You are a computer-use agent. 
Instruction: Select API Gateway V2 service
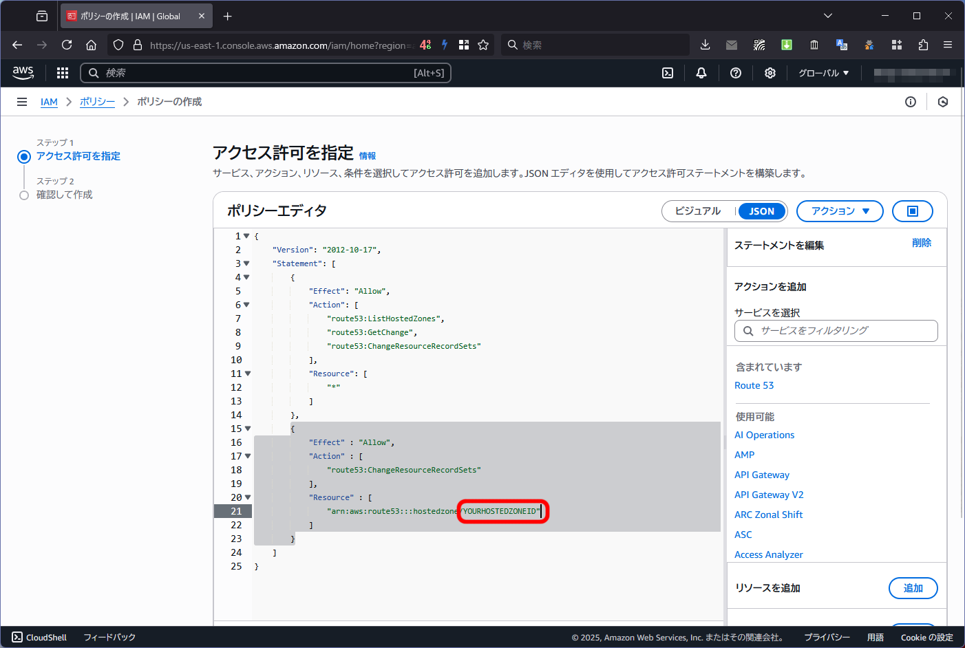pyautogui.click(x=769, y=495)
